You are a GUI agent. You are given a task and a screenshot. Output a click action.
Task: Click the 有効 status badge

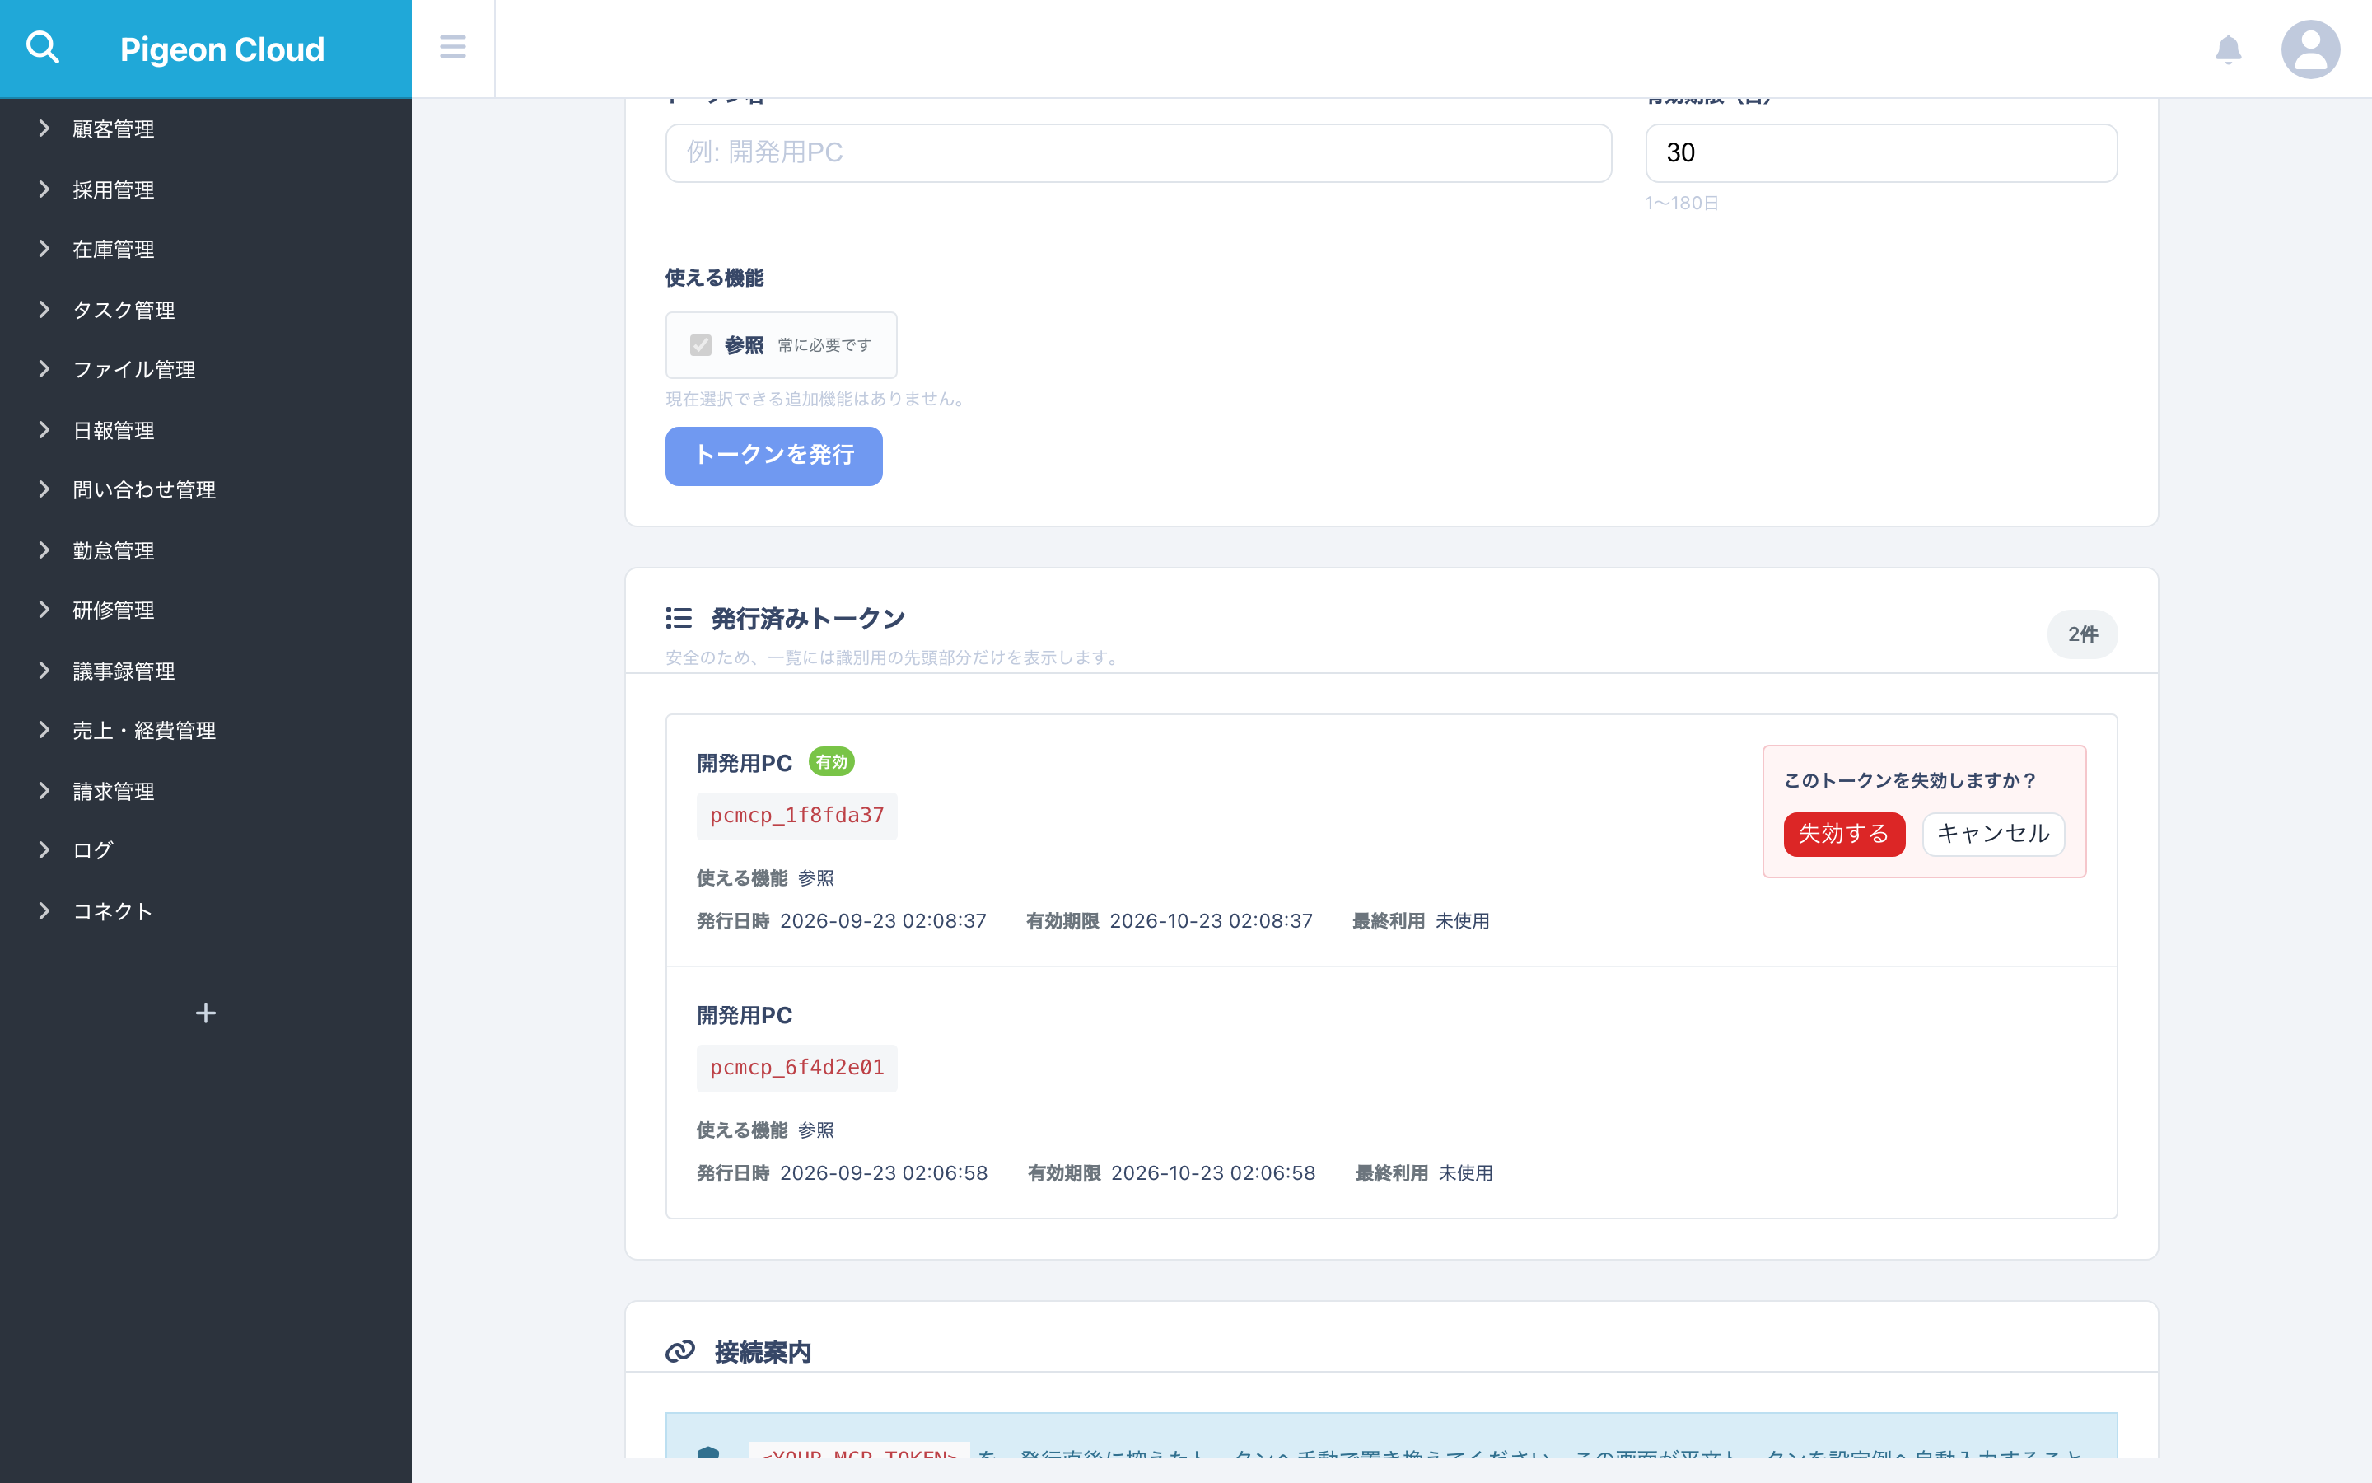(x=831, y=762)
